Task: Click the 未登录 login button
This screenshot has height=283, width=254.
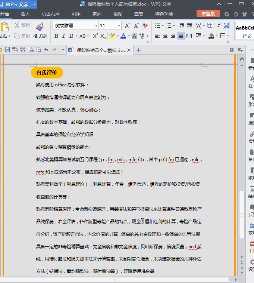Action: coord(208,14)
